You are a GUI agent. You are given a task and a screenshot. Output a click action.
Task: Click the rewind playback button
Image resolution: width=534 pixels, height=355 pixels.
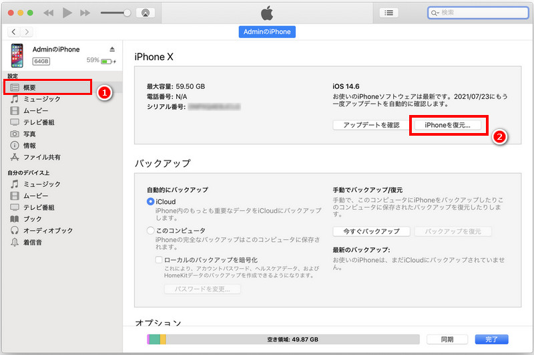(x=49, y=13)
